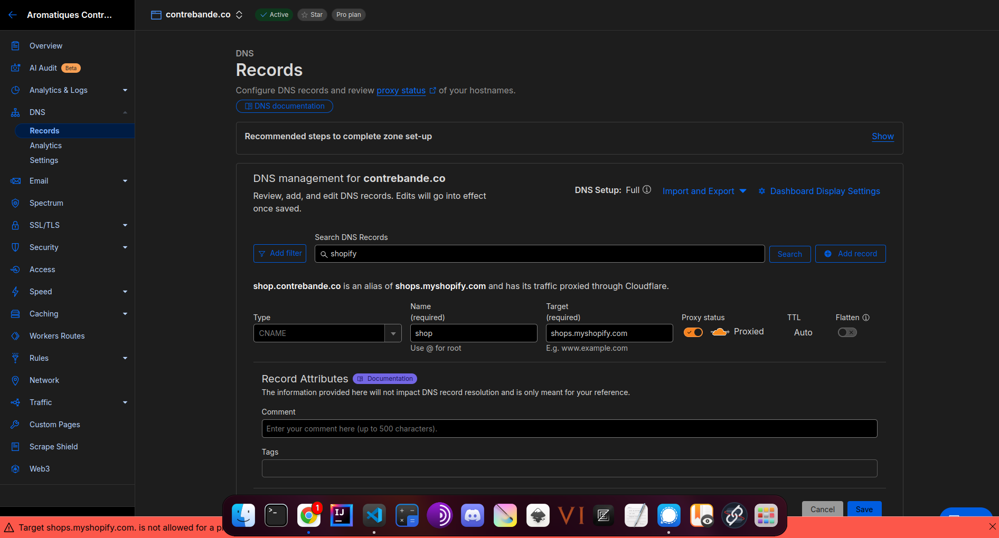Go back using the arrow beside Aromatiques Contr...
Screen dimensions: 999x538
pos(13,15)
